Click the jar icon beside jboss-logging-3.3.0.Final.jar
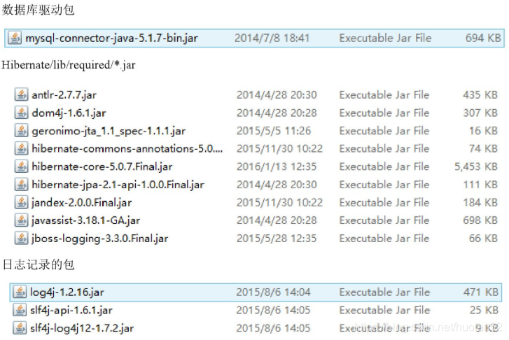Image resolution: width=509 pixels, height=340 pixels. (21, 239)
